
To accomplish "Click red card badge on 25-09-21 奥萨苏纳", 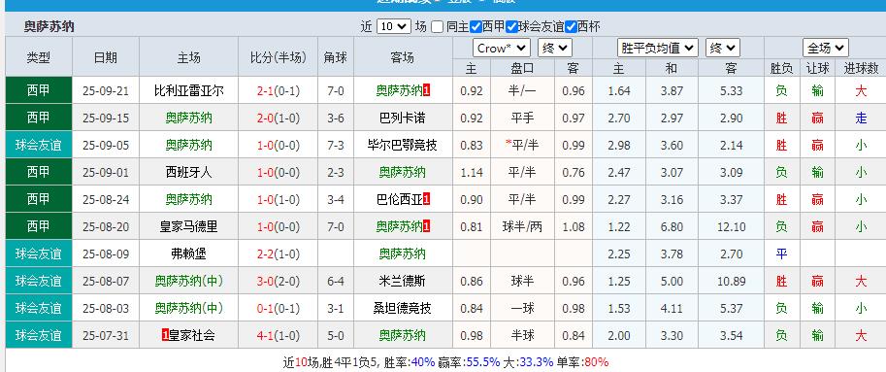I will point(427,90).
